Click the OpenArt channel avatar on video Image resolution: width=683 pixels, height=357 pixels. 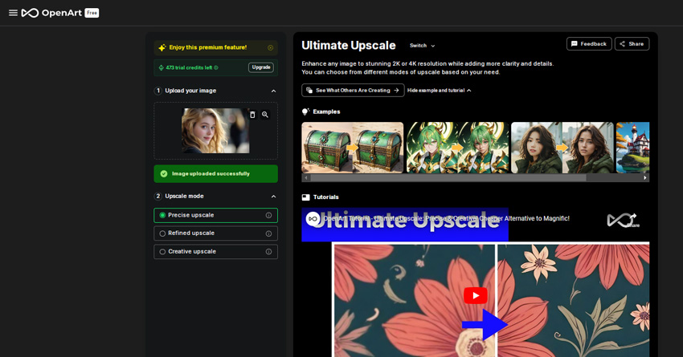[x=313, y=219]
